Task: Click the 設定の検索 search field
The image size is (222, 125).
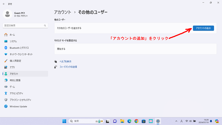Action: tap(24, 26)
